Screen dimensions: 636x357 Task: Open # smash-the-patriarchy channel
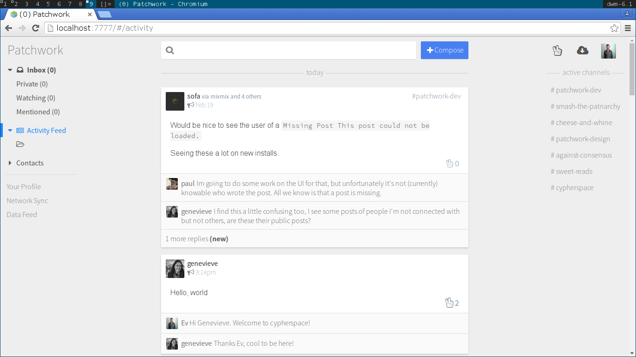[586, 106]
